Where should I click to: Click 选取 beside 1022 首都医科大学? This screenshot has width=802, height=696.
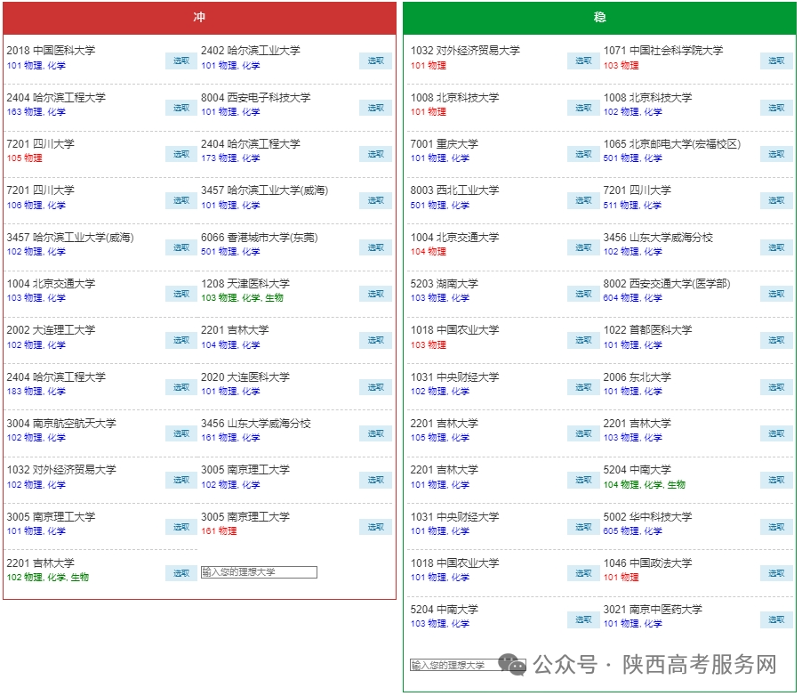coord(776,341)
